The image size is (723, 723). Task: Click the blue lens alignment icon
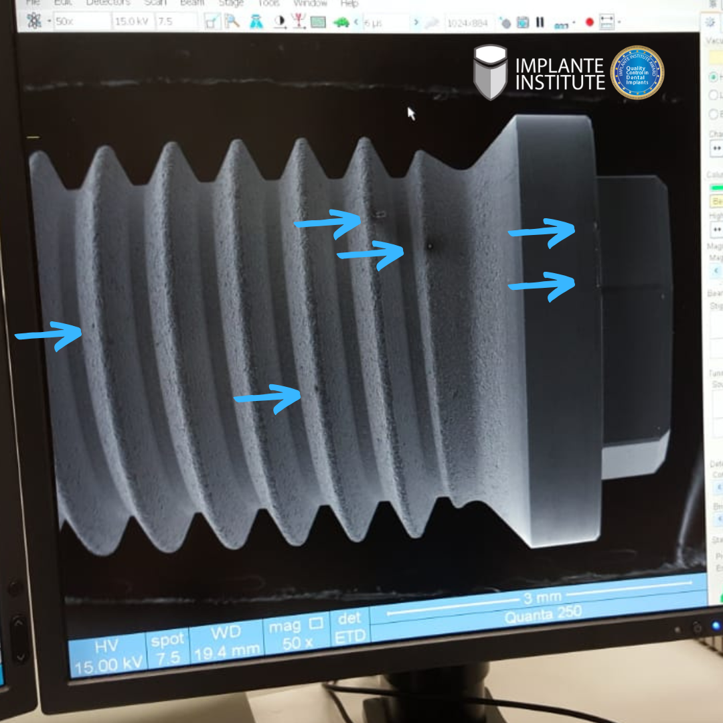[256, 22]
